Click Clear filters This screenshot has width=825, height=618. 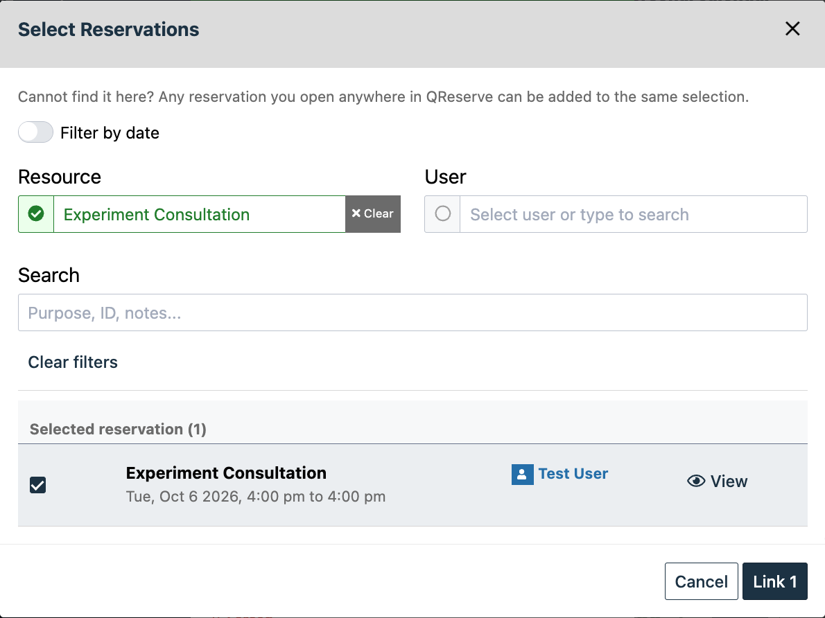pos(73,362)
